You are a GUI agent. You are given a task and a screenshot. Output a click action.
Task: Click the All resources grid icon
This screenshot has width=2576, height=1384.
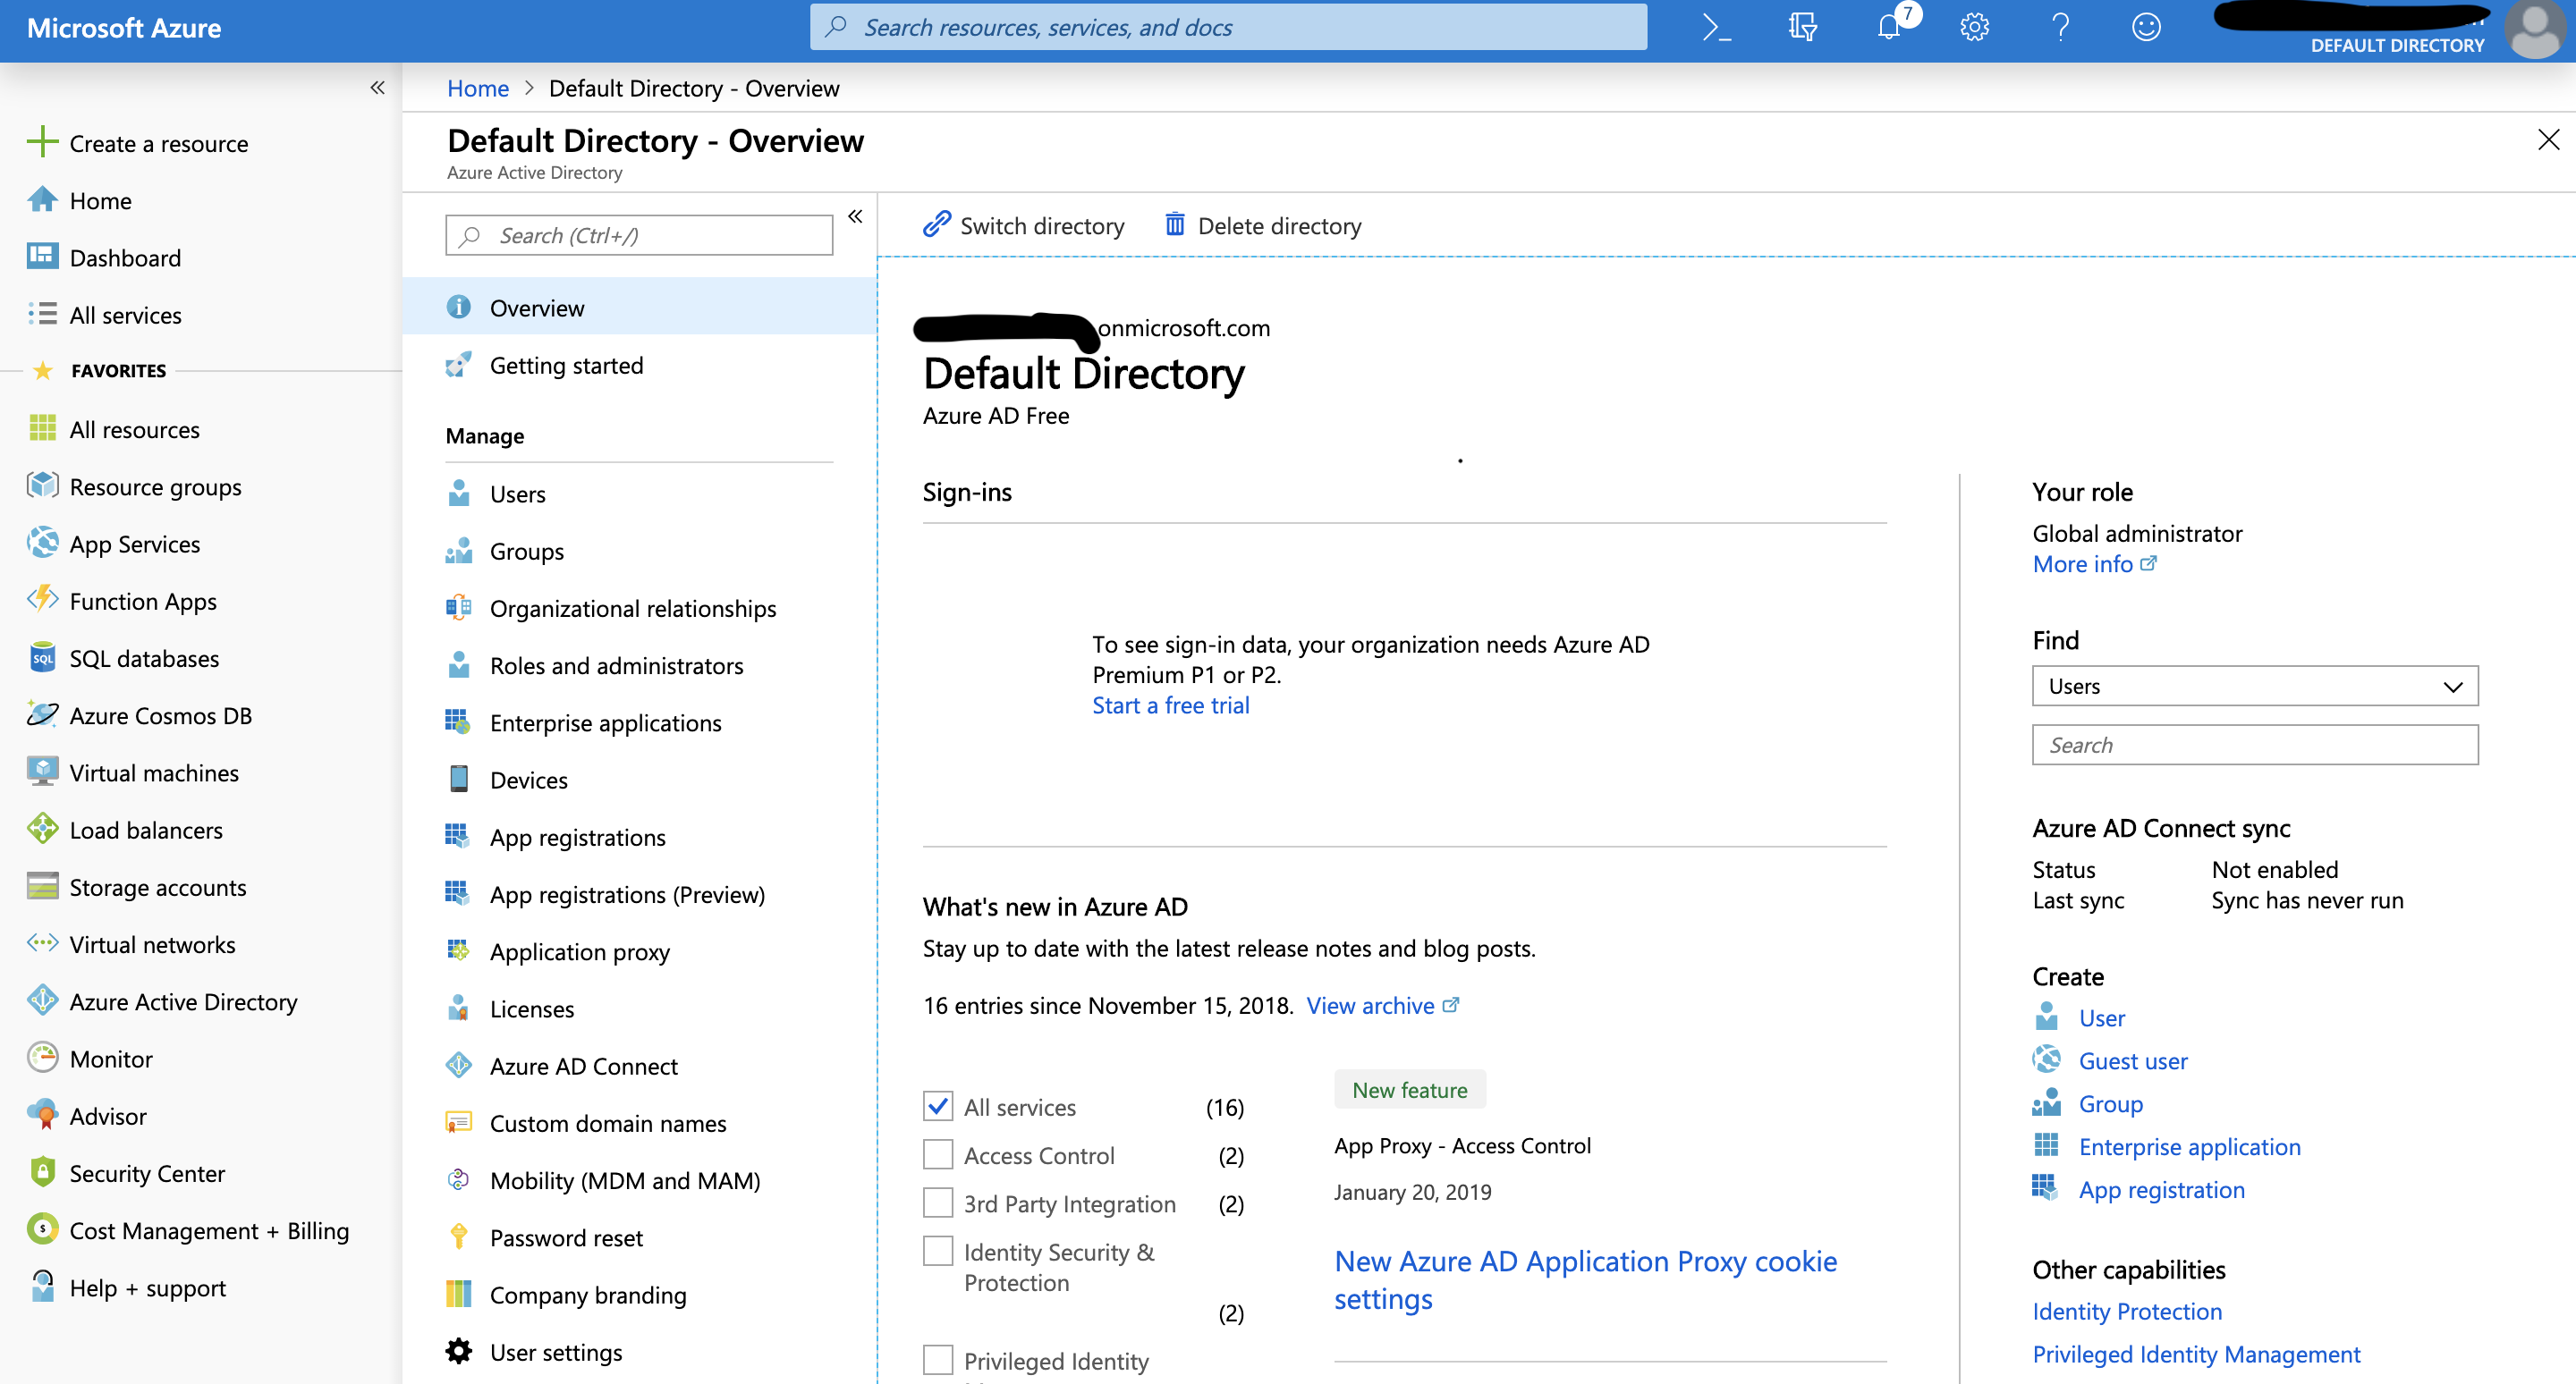click(42, 428)
